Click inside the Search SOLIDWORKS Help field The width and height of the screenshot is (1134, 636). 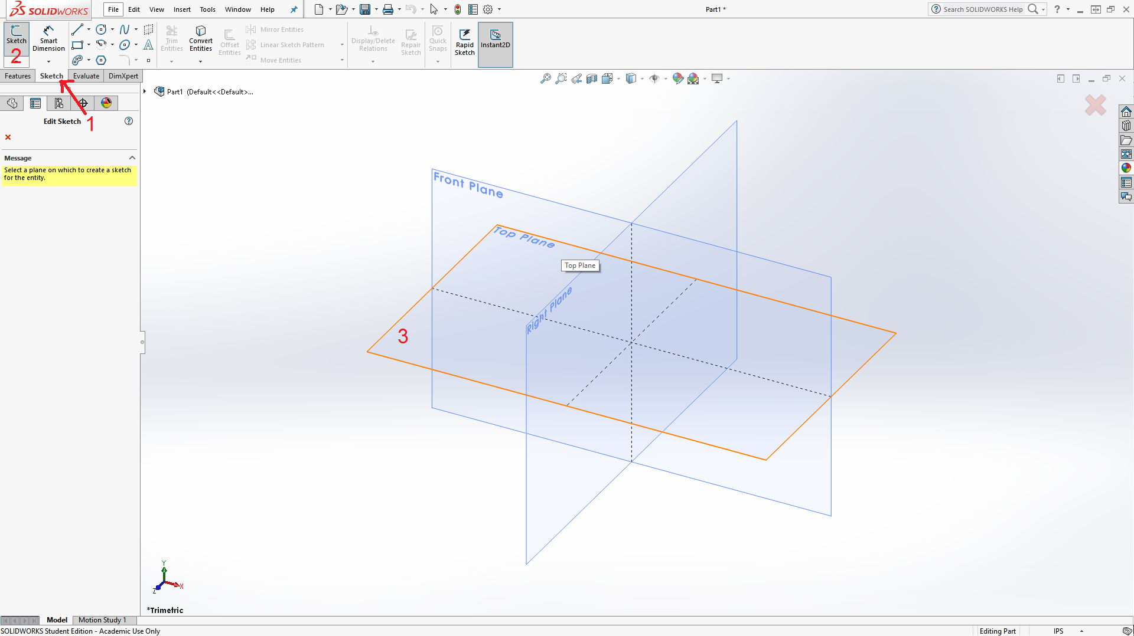tap(983, 9)
